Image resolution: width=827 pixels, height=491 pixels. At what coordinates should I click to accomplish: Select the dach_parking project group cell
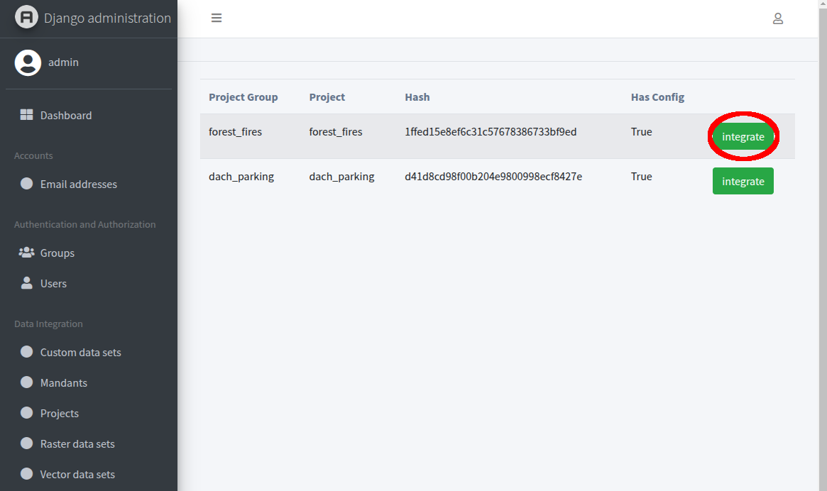[x=241, y=177]
